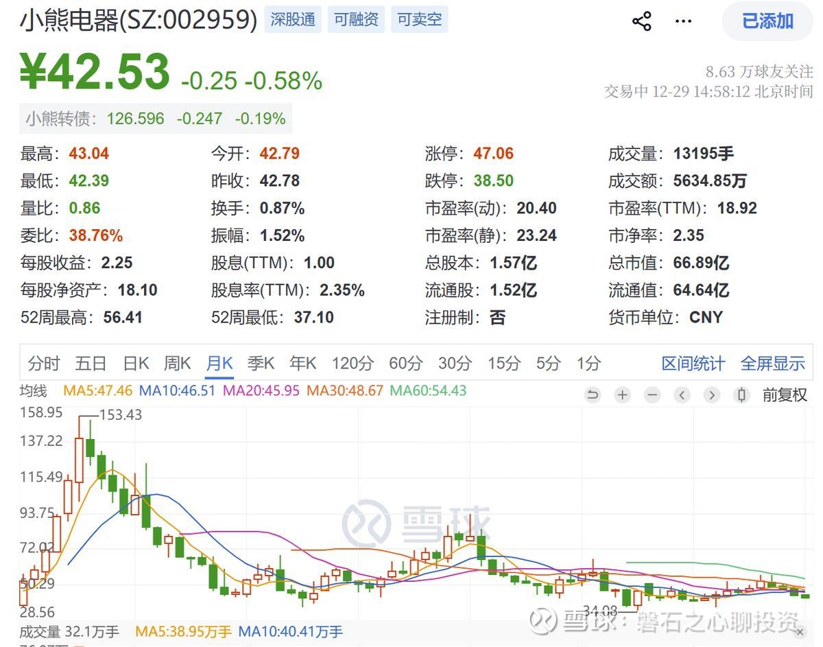Click the volume MA5:38.95万手 label
The height and width of the screenshot is (647, 823).
point(183,632)
